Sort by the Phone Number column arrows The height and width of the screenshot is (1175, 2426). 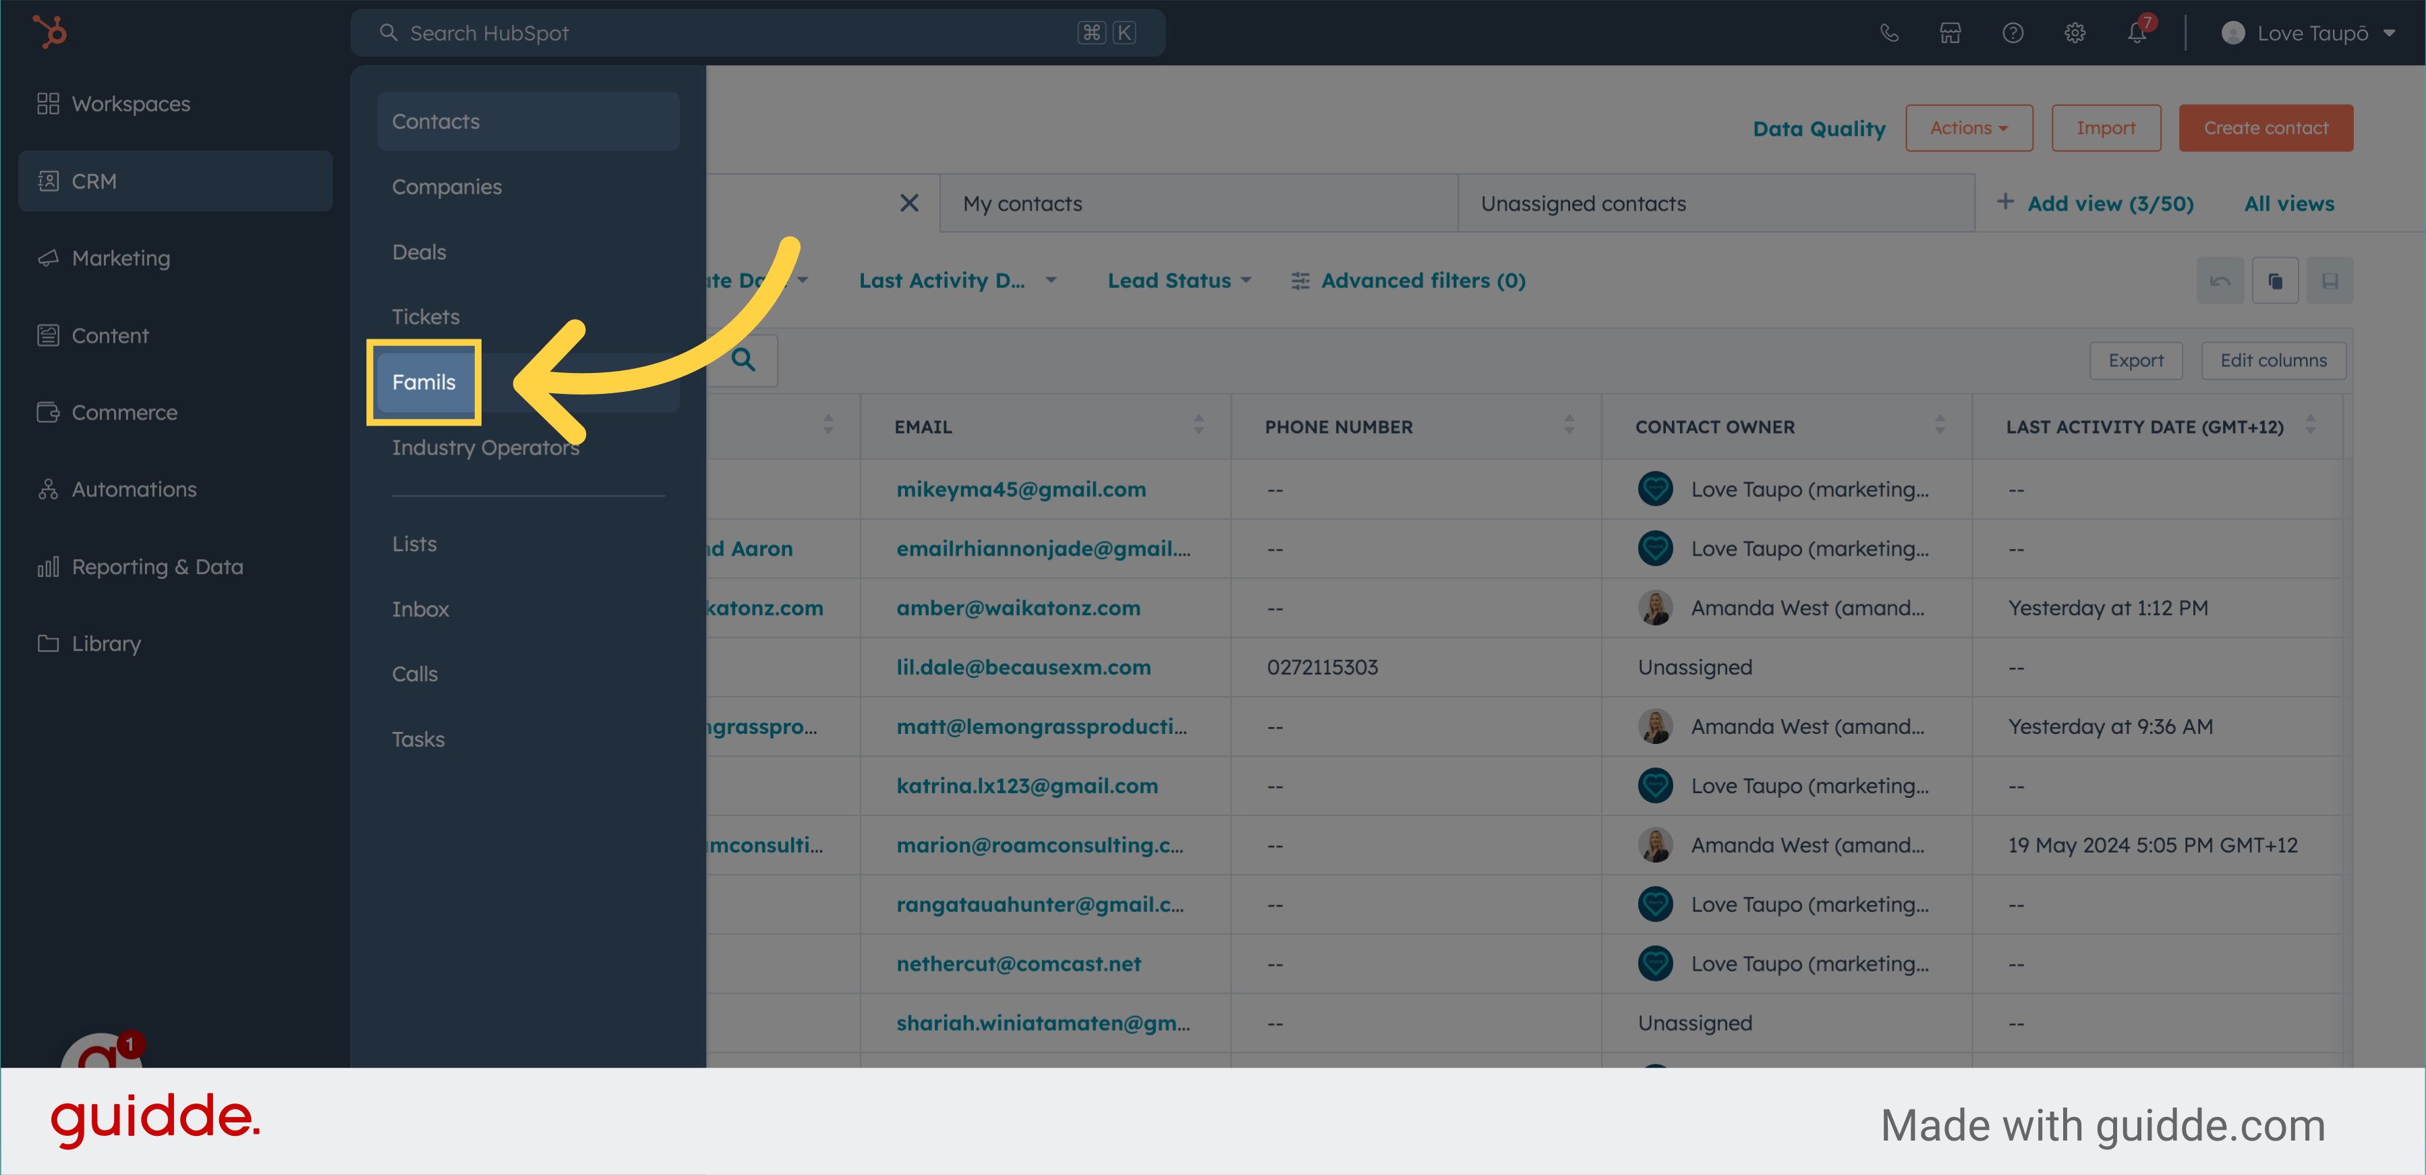click(1569, 426)
